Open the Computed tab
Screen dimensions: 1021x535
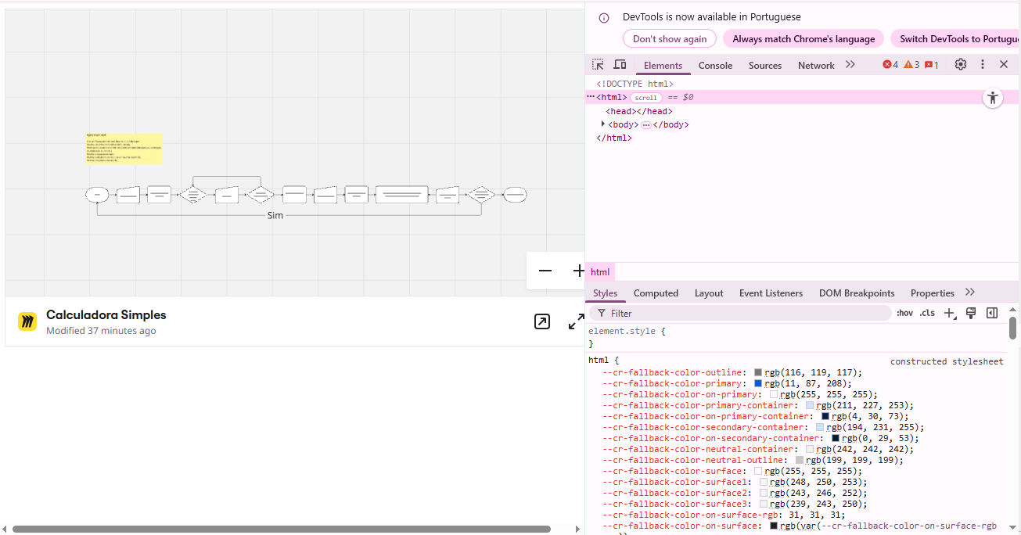point(656,293)
